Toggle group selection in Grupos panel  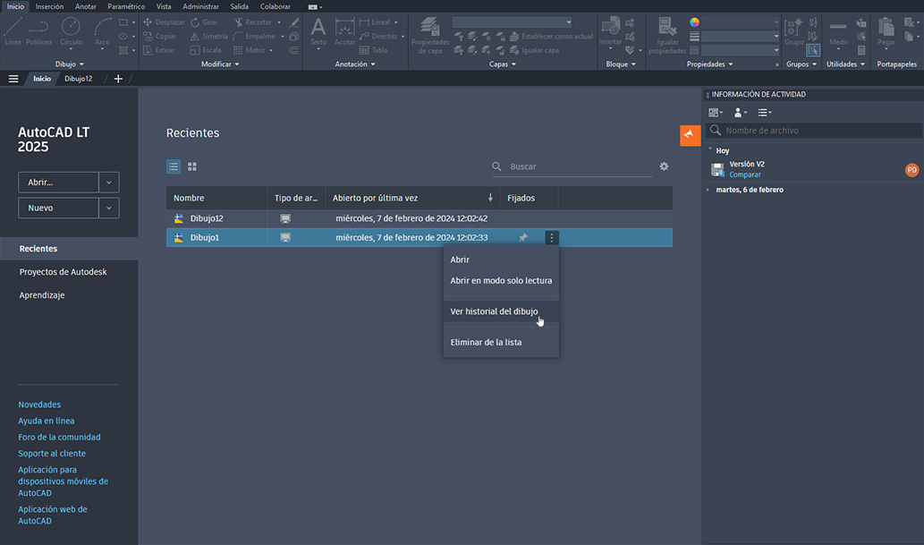click(812, 51)
